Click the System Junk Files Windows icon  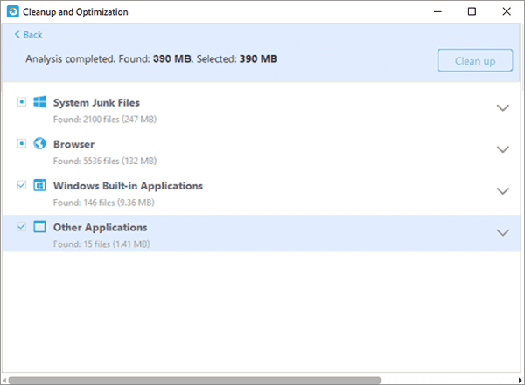pos(39,102)
